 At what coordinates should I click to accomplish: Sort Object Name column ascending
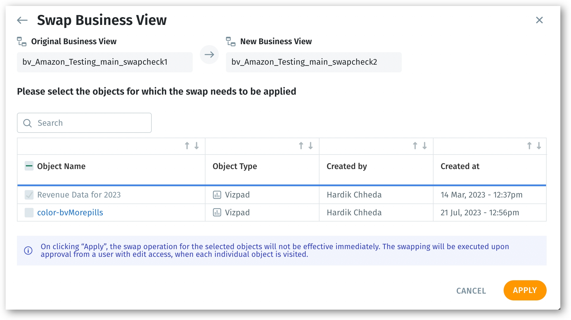(187, 146)
